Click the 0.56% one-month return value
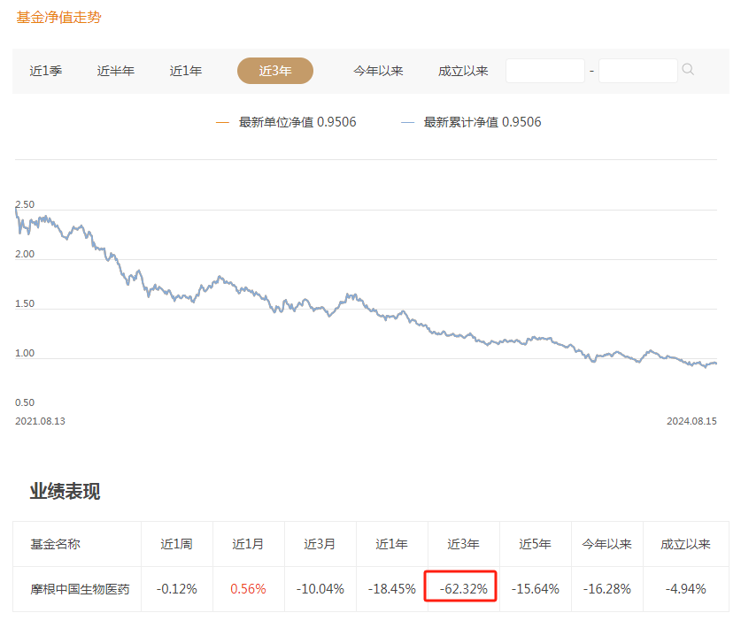The width and height of the screenshot is (741, 628). pyautogui.click(x=248, y=588)
